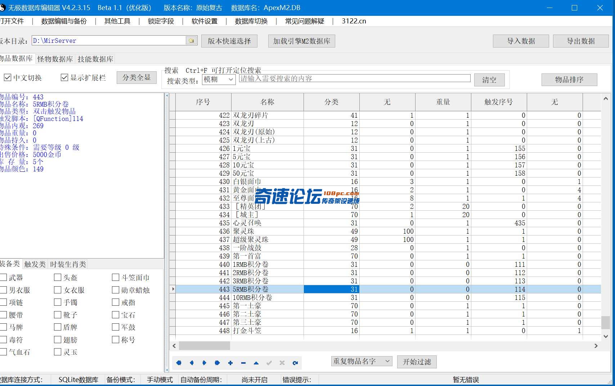
Task: Click the 名称 column header
Action: pos(268,102)
